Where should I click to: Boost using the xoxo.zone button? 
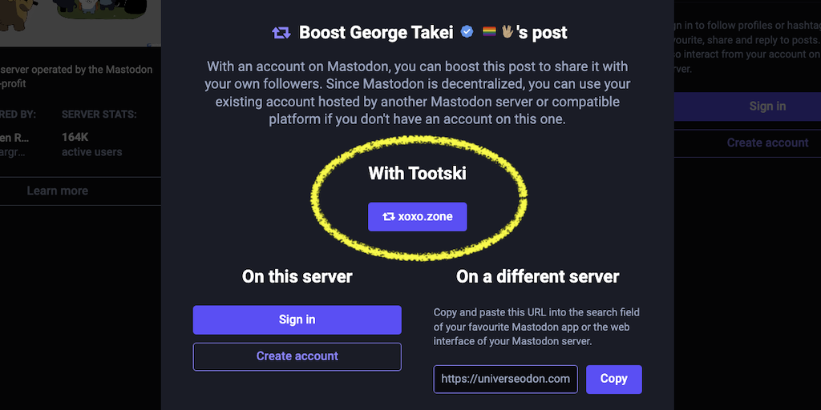point(417,216)
